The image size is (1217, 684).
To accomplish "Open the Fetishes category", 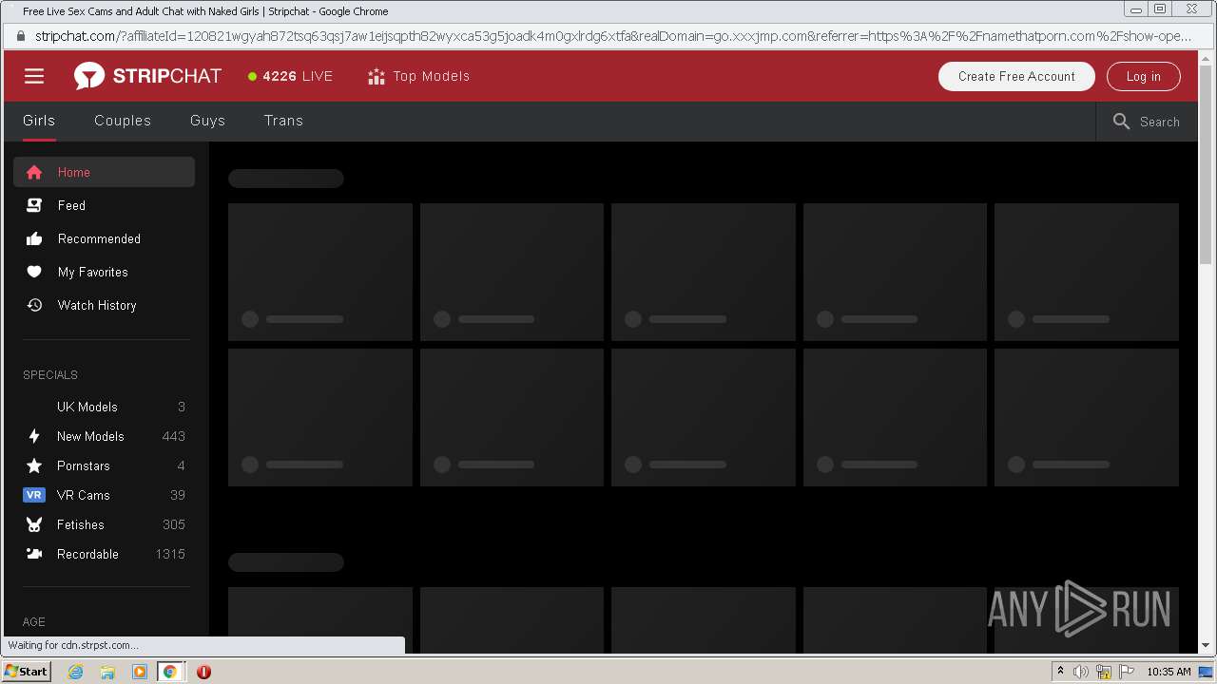I will tap(104, 524).
